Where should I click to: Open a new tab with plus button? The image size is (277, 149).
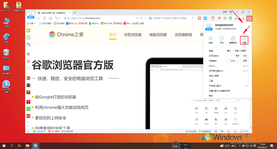coord(75,13)
